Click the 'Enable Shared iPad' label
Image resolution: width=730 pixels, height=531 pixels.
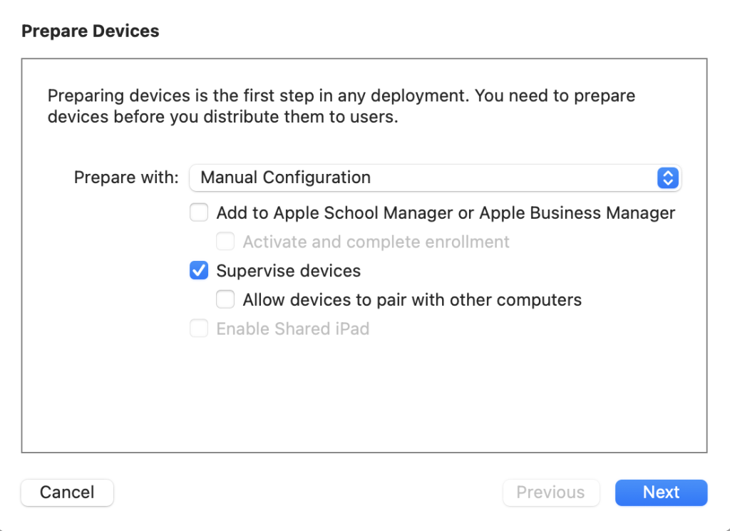293,329
